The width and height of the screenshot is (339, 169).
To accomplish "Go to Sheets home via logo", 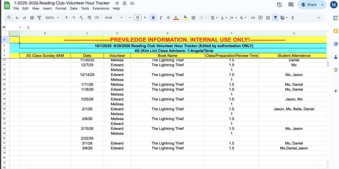I will pos(7,5).
